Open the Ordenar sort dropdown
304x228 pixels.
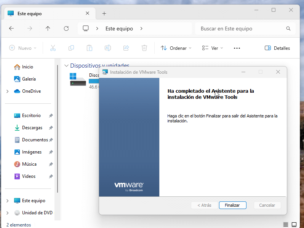[x=176, y=48]
